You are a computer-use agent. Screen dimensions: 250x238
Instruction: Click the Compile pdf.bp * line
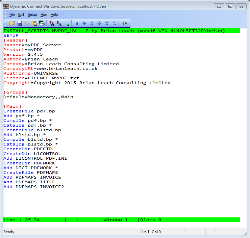(28, 121)
